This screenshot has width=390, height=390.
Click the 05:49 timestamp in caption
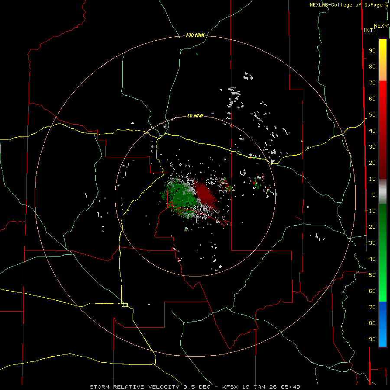click(290, 387)
